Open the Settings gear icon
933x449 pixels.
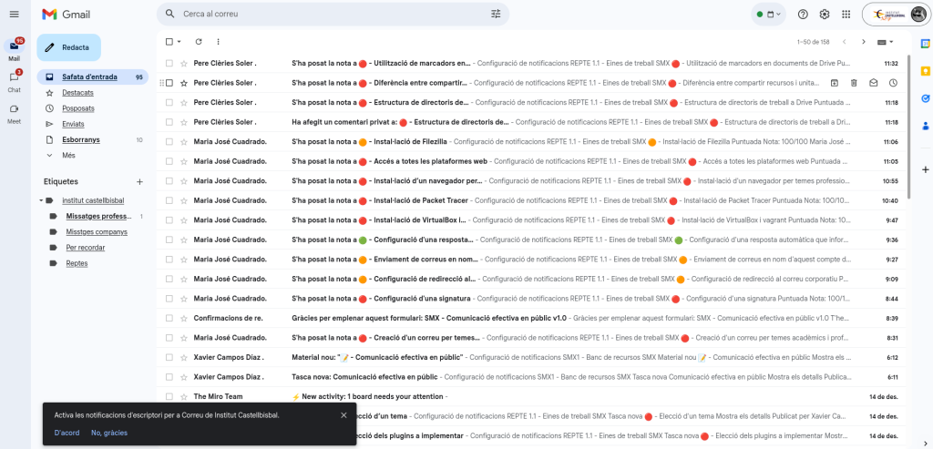[824, 15]
